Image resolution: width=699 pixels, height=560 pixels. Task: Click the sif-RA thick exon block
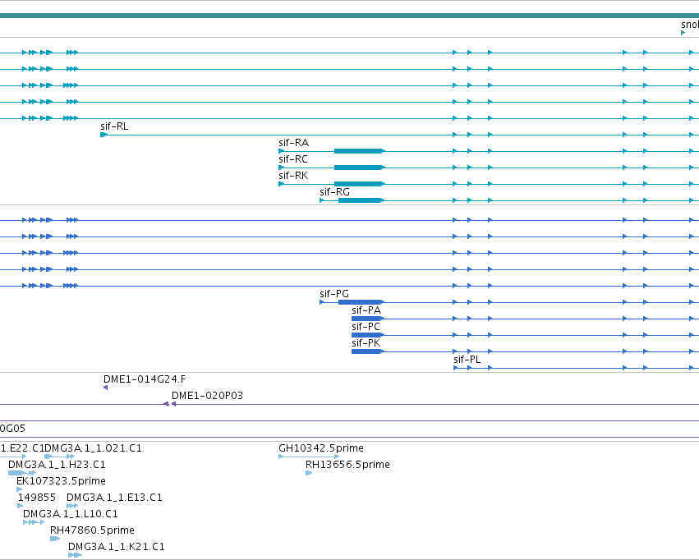tap(359, 151)
